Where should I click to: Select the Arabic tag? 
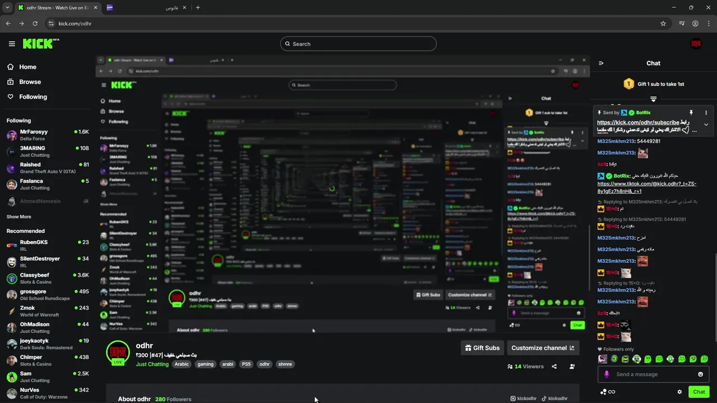[x=181, y=364]
